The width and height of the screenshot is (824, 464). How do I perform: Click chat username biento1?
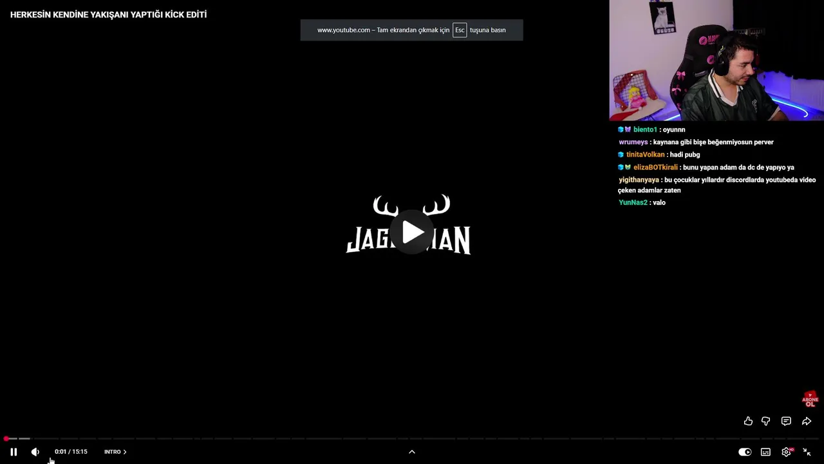pyautogui.click(x=645, y=130)
